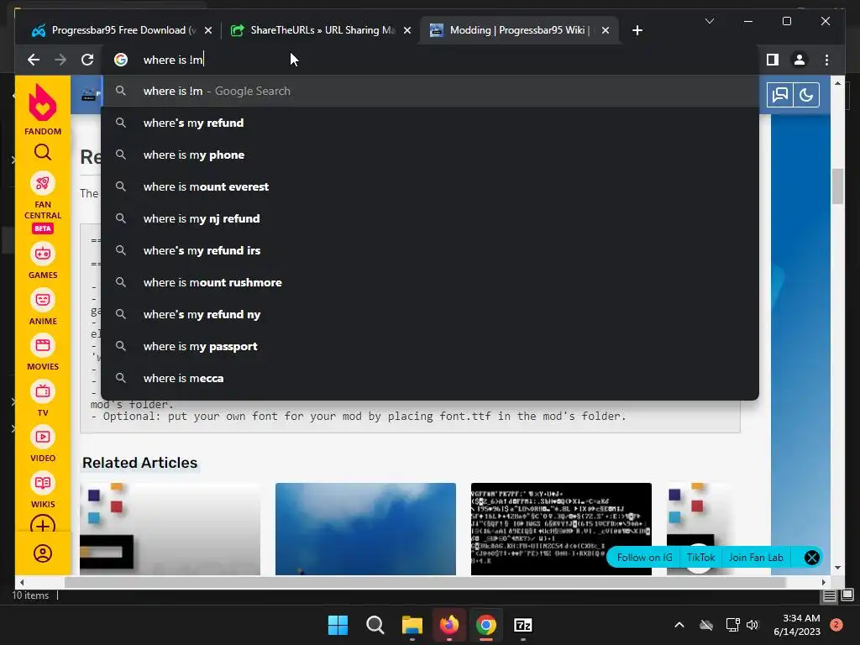This screenshot has height=645, width=860.
Task: Choose suggestion where's my refund ny
Action: click(430, 314)
